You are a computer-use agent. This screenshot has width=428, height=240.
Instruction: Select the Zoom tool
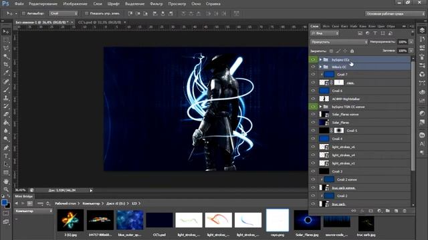click(6, 189)
